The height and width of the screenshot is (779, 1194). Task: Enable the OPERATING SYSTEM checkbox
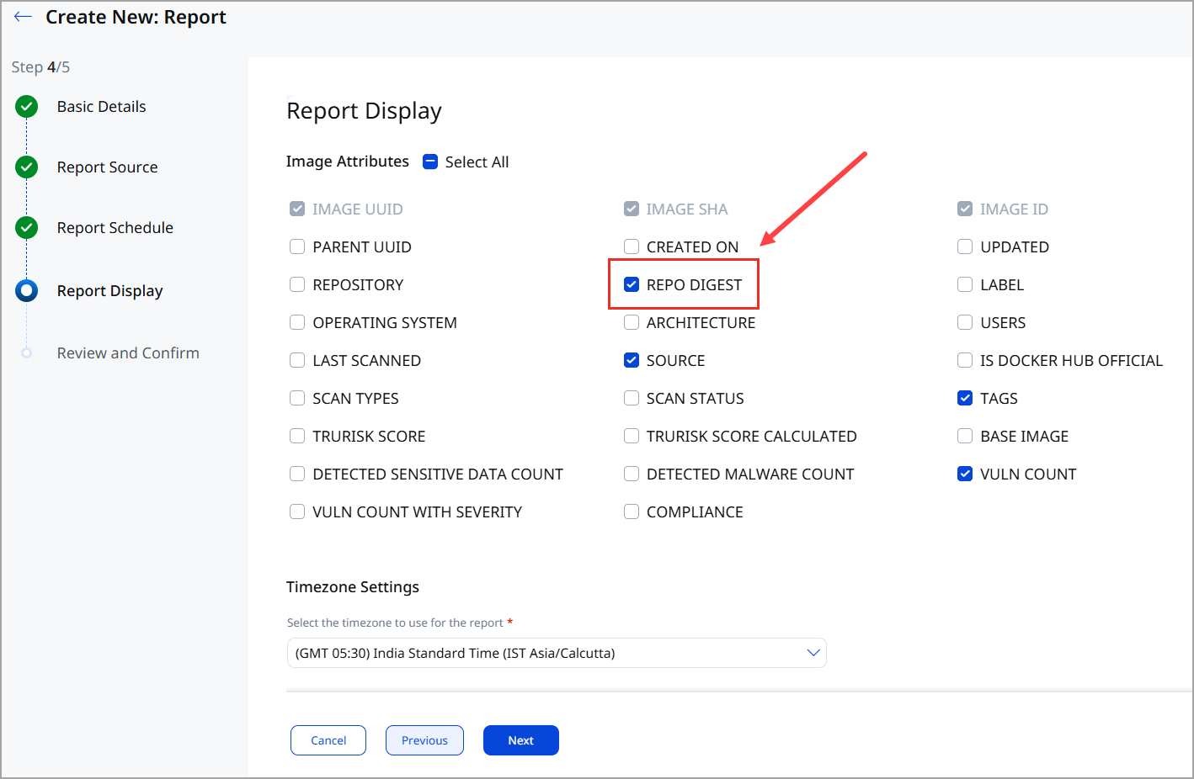pyautogui.click(x=297, y=323)
